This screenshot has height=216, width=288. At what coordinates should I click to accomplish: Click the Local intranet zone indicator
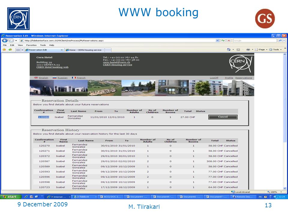click(241, 192)
